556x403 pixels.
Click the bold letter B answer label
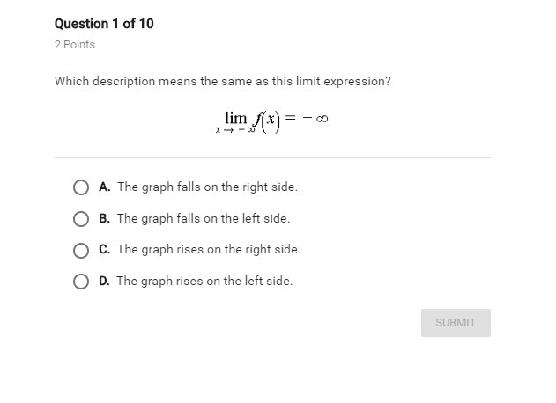[x=104, y=219]
